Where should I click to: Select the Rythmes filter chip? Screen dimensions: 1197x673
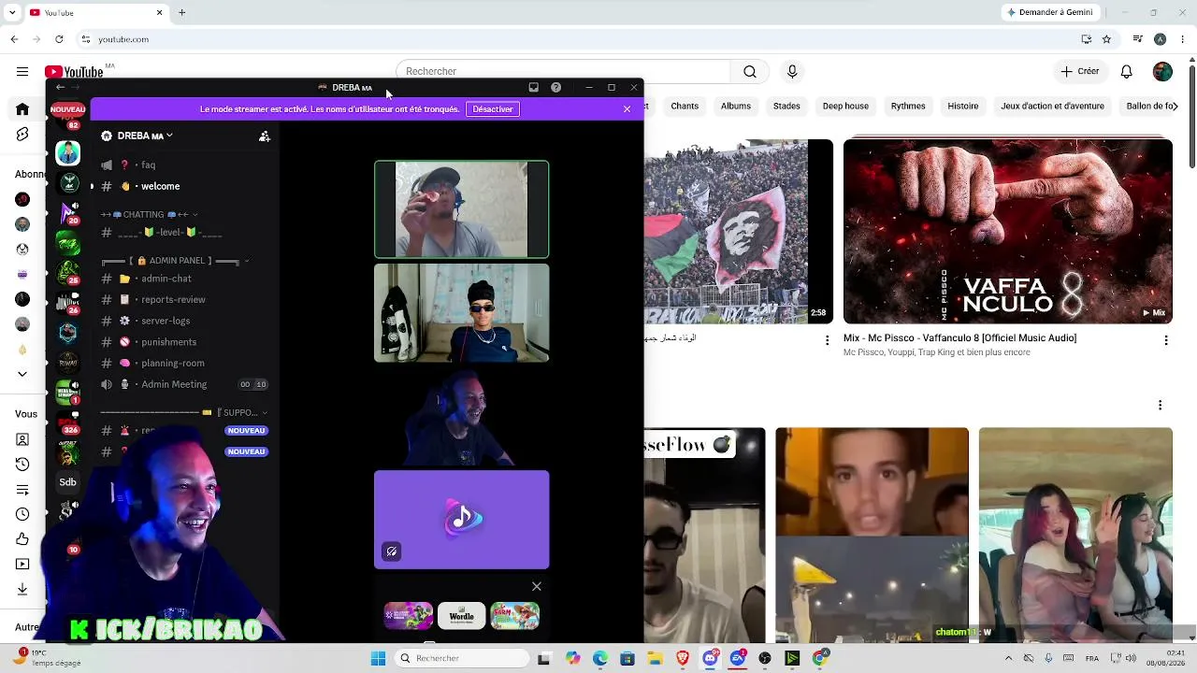pyautogui.click(x=908, y=107)
